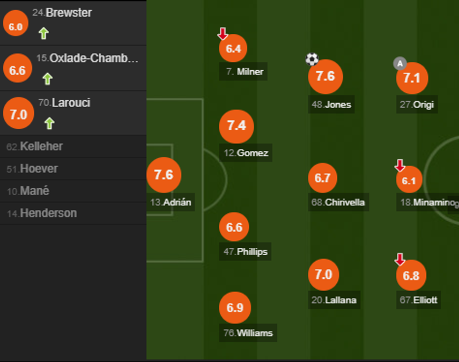Click Oxlade-Chamberlain's green substituted-on arrow
Screen dimensions: 459x362
pos(47,79)
